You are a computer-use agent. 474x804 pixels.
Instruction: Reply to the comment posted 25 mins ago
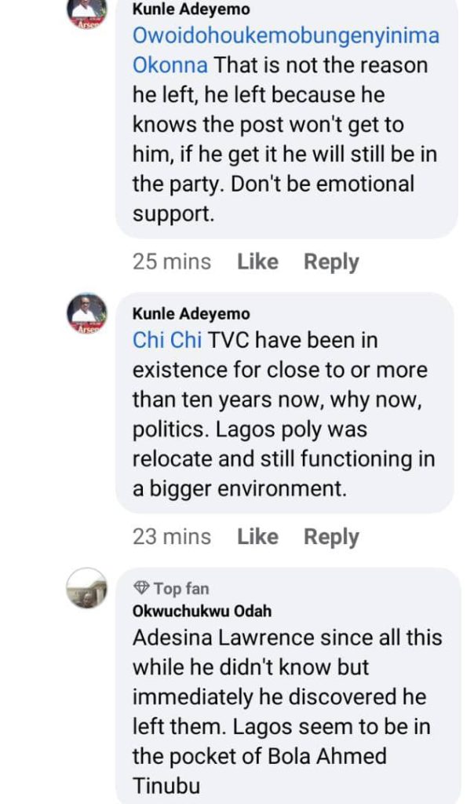tap(331, 261)
